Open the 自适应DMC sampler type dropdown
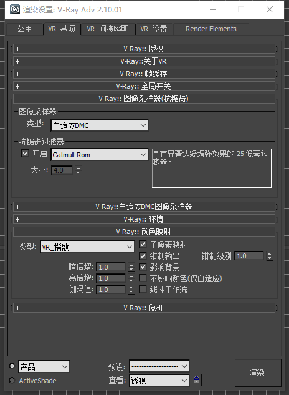The image size is (289, 395). coord(100,125)
